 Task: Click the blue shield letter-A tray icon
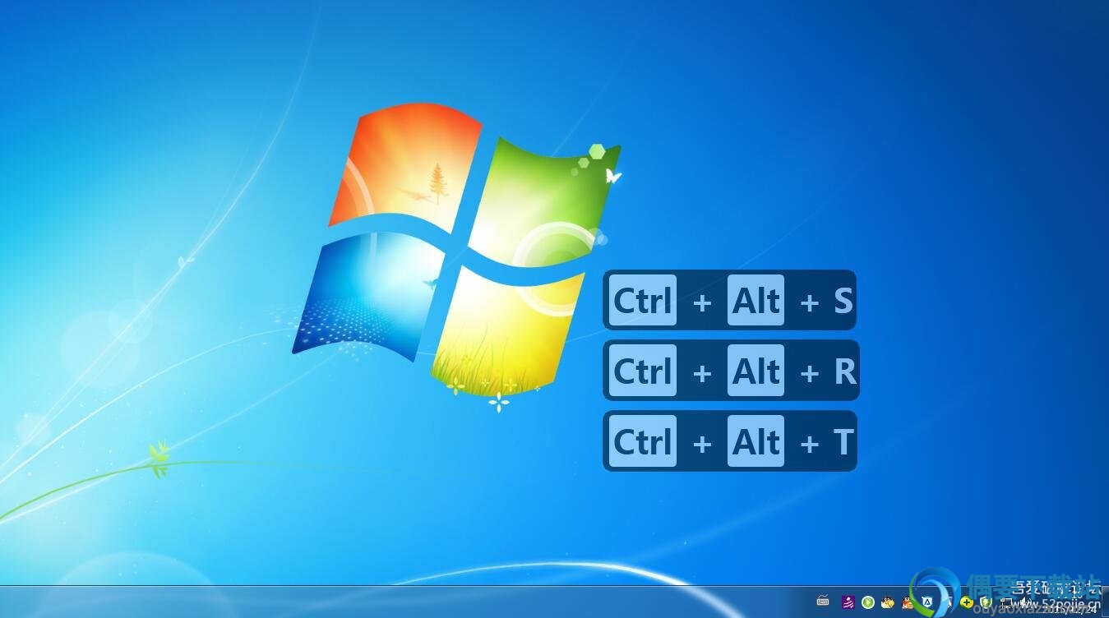pyautogui.click(x=926, y=602)
